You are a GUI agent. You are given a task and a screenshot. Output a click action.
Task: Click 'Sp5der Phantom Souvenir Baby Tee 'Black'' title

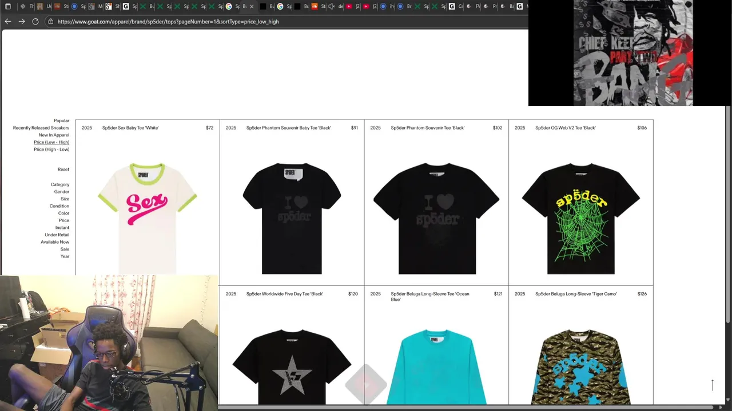[289, 128]
